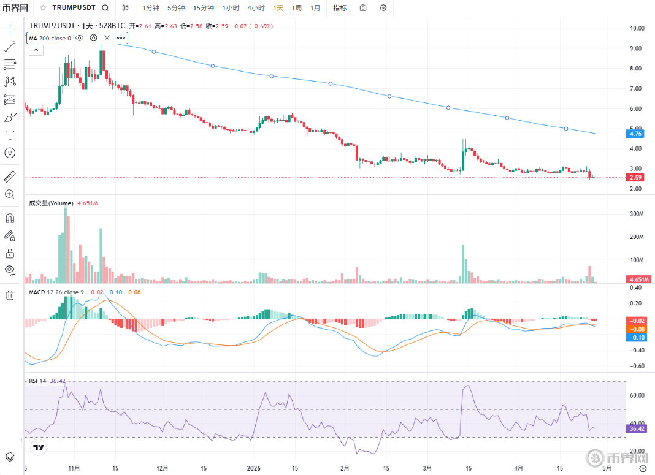Switch to the 4小时 timeframe
This screenshot has height=475, width=655.
(256, 8)
